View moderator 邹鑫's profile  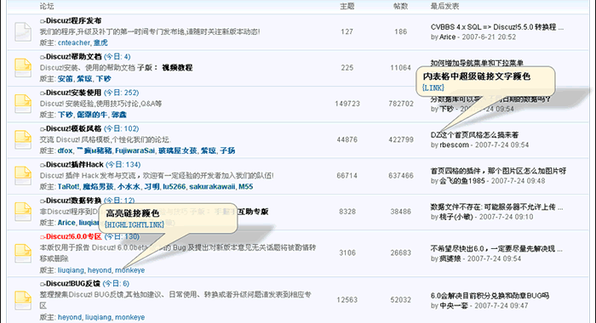pos(119,115)
